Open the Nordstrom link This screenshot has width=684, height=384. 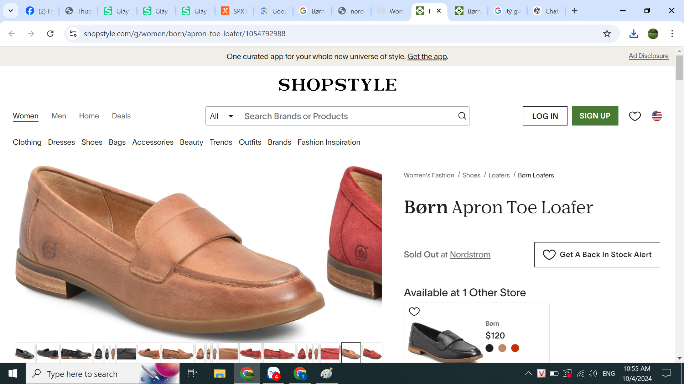(470, 255)
